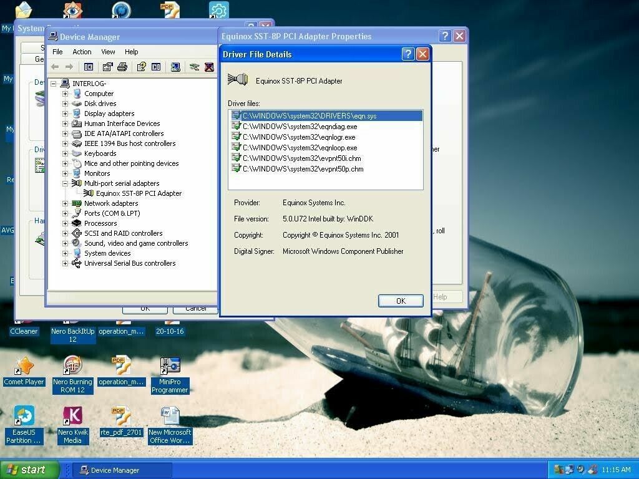Open the View menu in Device Manager
Image resolution: width=639 pixels, height=479 pixels.
point(108,52)
